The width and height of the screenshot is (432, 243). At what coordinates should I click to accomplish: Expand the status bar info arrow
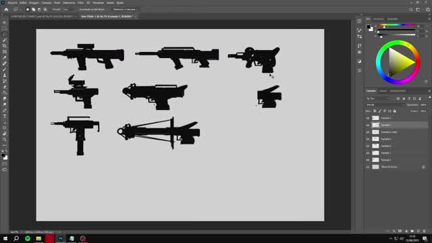(60, 232)
